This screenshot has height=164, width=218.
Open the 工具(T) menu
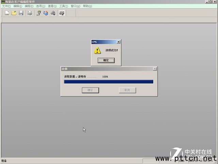pyautogui.click(x=63, y=6)
